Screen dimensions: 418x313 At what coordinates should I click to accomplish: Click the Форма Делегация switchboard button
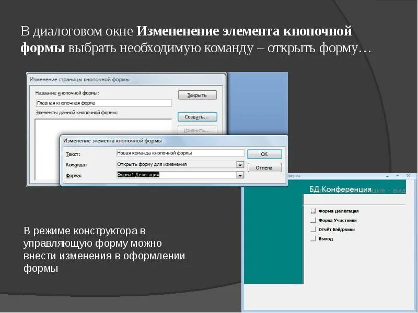pos(313,211)
